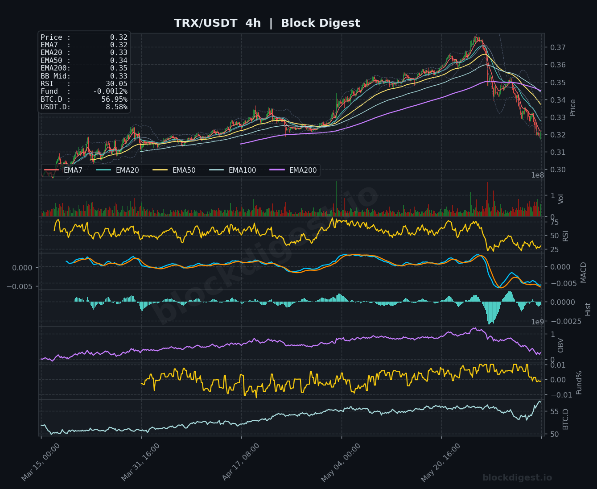The image size is (597, 489).
Task: Click the EMA50 legend entry
Action: [x=174, y=170]
